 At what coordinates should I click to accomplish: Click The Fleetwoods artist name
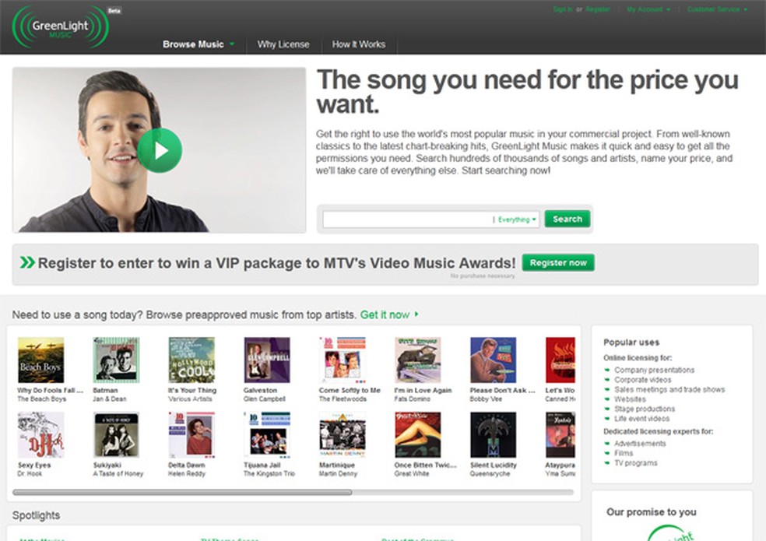tap(342, 399)
